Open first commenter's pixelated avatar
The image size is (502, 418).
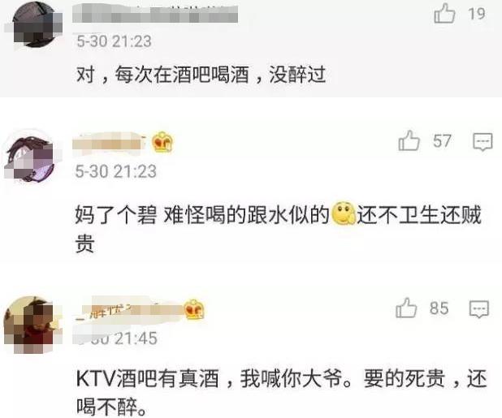(x=33, y=24)
